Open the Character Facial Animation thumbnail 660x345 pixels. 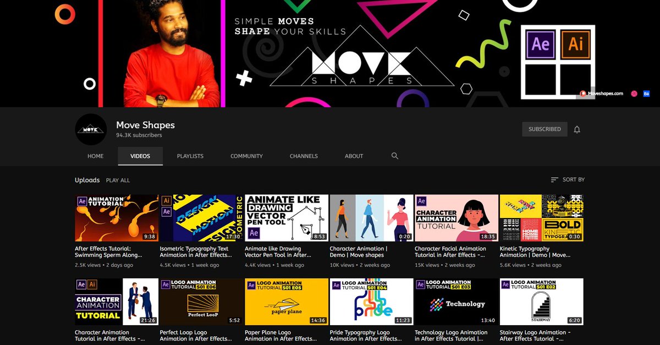tap(457, 218)
